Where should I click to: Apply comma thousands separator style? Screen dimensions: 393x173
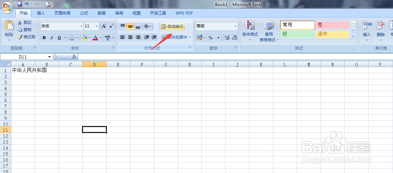218,38
